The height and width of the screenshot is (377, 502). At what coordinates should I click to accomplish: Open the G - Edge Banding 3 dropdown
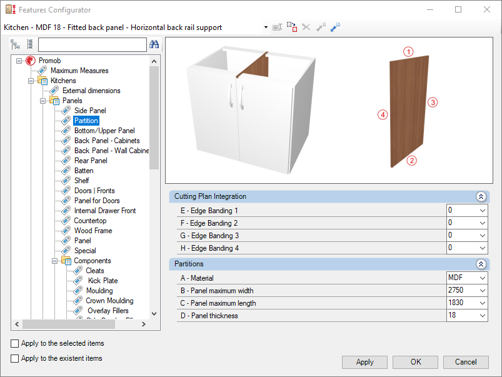[x=483, y=236]
